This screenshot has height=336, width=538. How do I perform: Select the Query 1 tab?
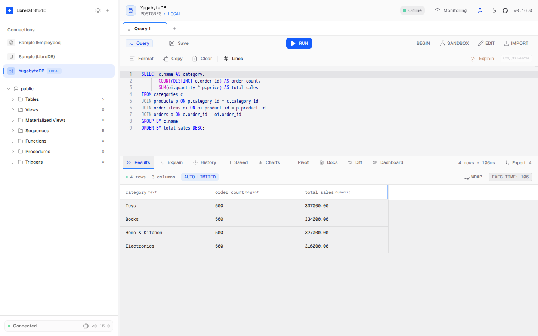pos(145,29)
